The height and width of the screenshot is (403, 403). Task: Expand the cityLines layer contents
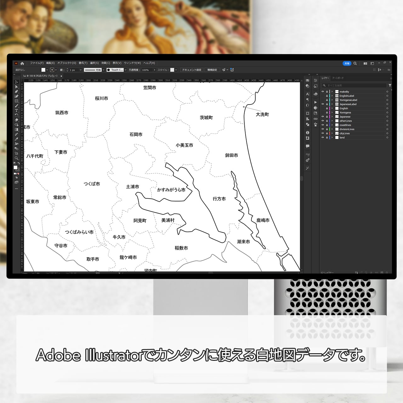coord(332,133)
